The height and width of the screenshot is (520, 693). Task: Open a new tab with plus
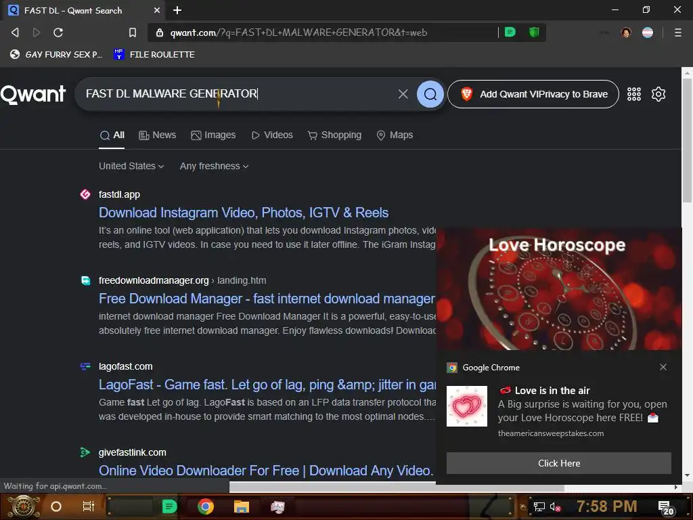[177, 10]
